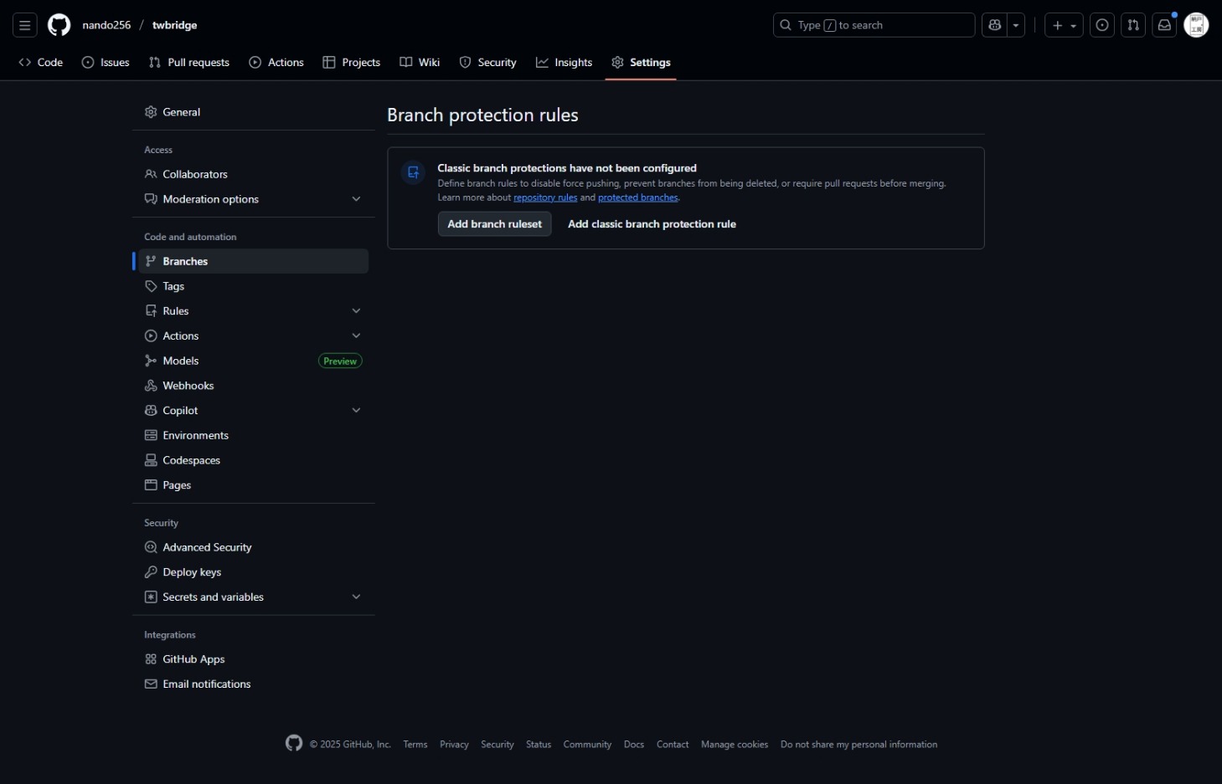
Task: Switch to the Pull requests tab
Action: click(x=189, y=63)
